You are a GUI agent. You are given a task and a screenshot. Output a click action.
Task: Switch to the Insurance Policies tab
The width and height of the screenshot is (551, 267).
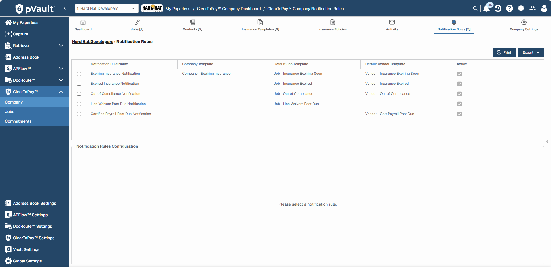click(333, 25)
